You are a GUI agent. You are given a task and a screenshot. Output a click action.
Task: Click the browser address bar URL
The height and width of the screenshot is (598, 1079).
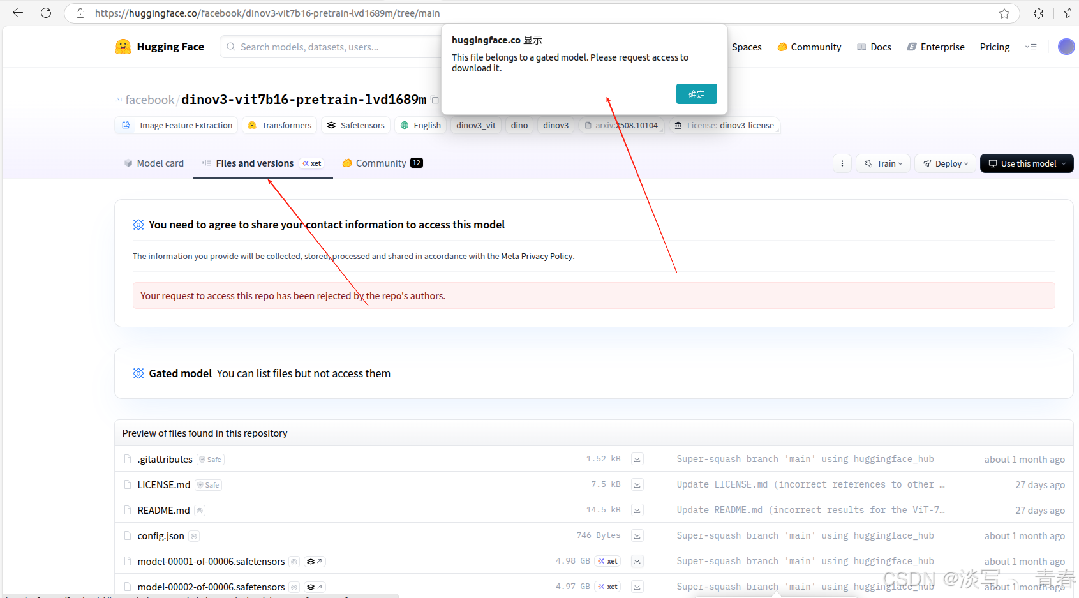[x=267, y=13]
